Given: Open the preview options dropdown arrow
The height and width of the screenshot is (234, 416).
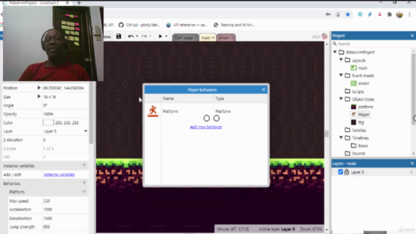Looking at the screenshot, I should coord(166,36).
